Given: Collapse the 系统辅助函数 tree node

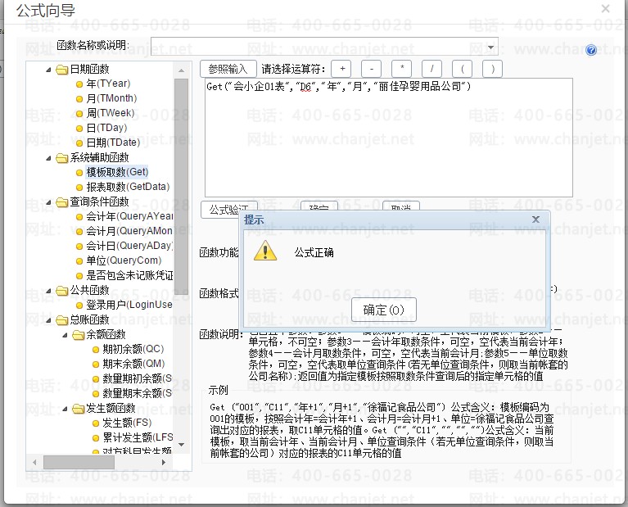Looking at the screenshot, I should coord(48,158).
